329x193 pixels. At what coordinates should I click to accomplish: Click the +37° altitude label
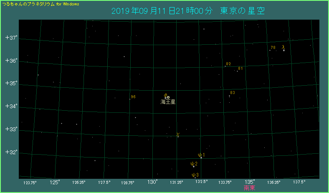(11, 38)
